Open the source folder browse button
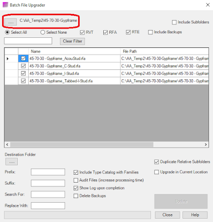213x222 pixels. click(x=11, y=22)
